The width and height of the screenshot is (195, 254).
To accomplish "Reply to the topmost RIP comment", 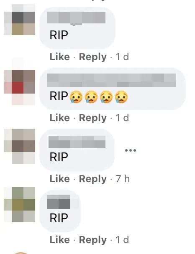I will [93, 57].
